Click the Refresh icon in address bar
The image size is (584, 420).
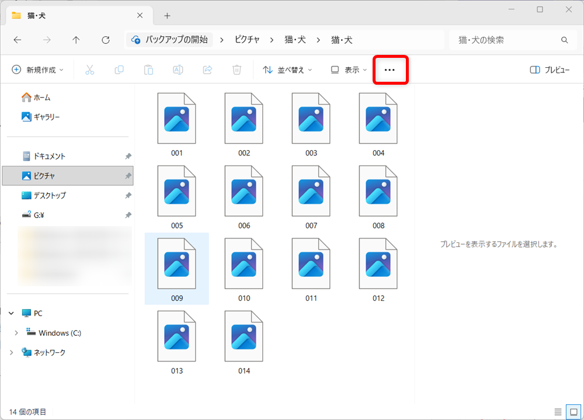point(105,40)
